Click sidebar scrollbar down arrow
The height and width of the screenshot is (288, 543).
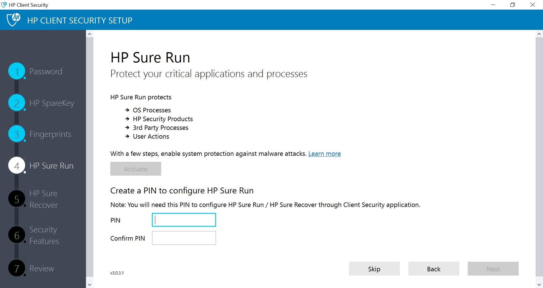[x=90, y=284]
